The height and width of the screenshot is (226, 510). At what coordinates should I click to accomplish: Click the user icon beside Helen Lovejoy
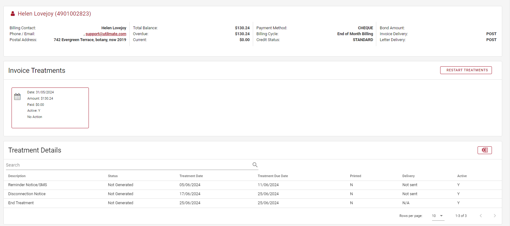[x=13, y=14]
